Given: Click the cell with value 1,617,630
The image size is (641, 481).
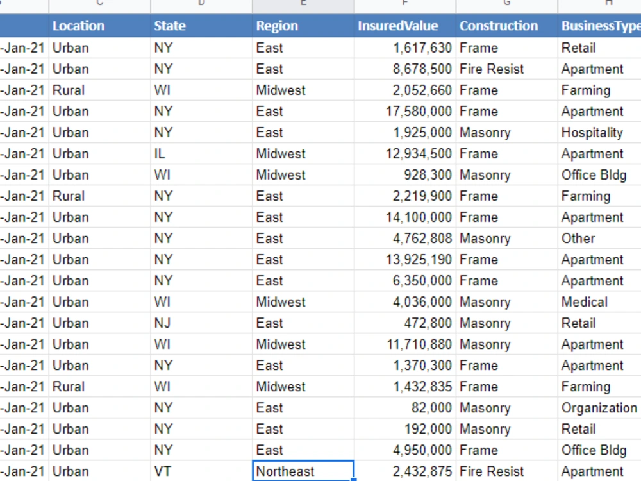Looking at the screenshot, I should click(x=404, y=48).
